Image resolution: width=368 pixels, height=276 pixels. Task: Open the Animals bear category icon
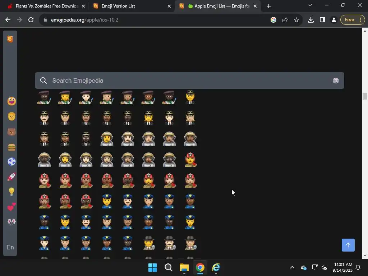(11, 132)
